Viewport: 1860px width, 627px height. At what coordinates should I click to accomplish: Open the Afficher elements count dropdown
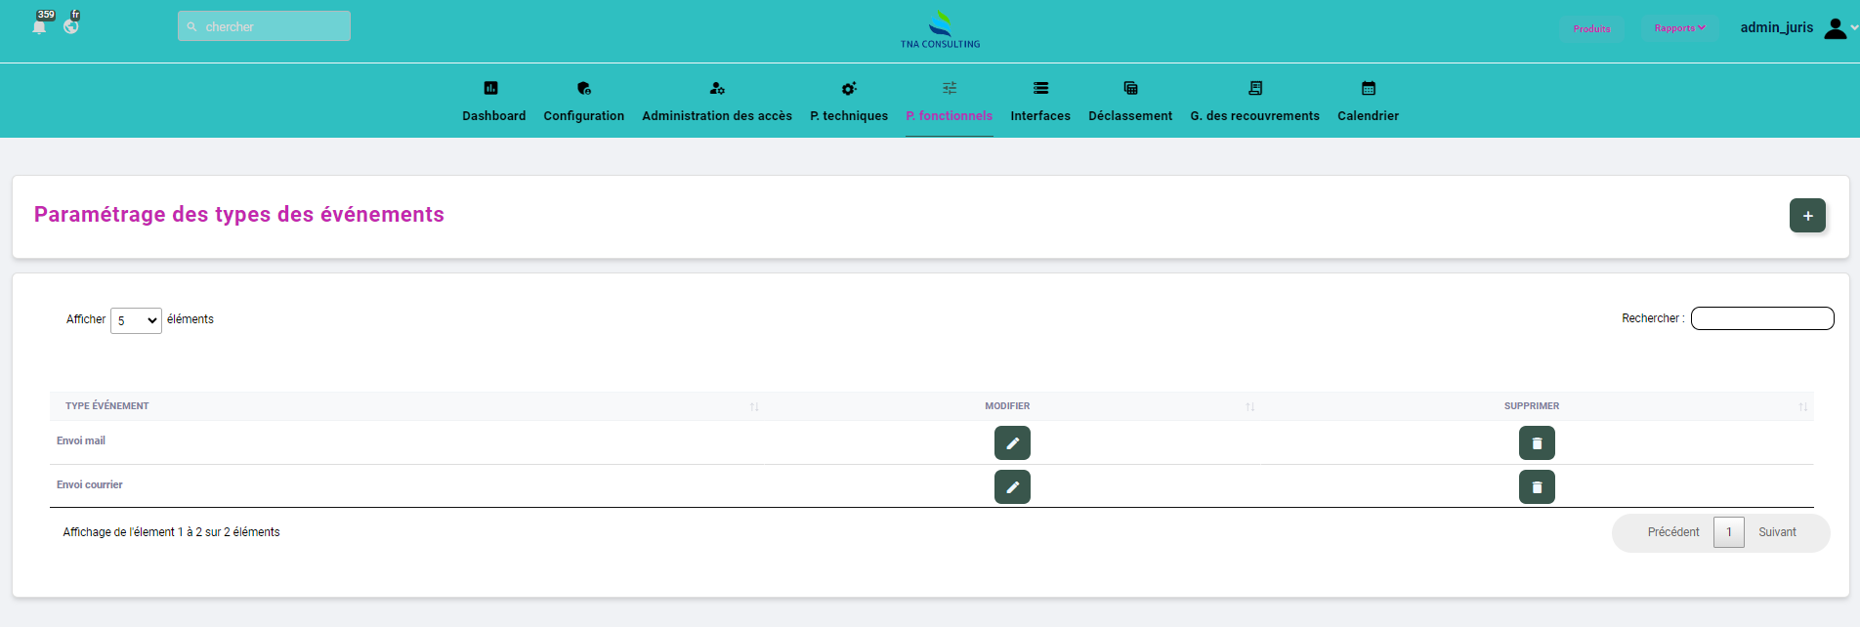point(136,320)
